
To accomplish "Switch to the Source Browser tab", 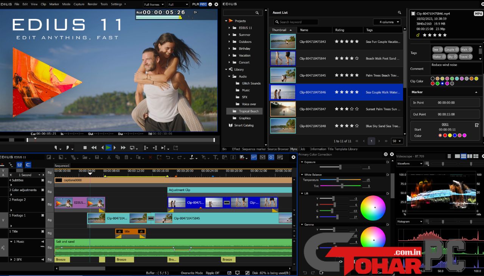I will click(x=278, y=149).
